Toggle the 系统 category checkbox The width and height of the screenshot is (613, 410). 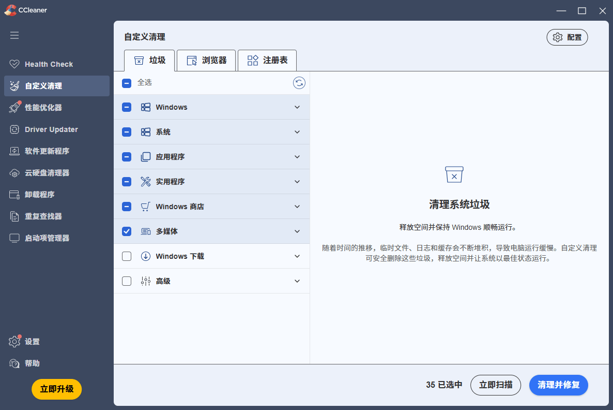click(127, 132)
